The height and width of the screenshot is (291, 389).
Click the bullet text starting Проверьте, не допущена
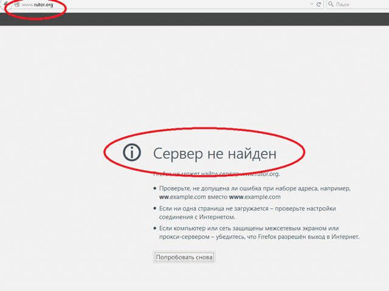click(255, 188)
